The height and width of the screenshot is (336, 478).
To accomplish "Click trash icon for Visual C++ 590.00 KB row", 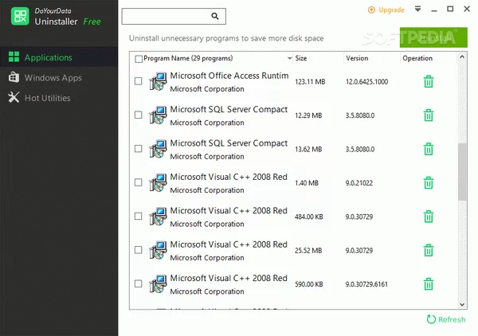I will point(429,284).
